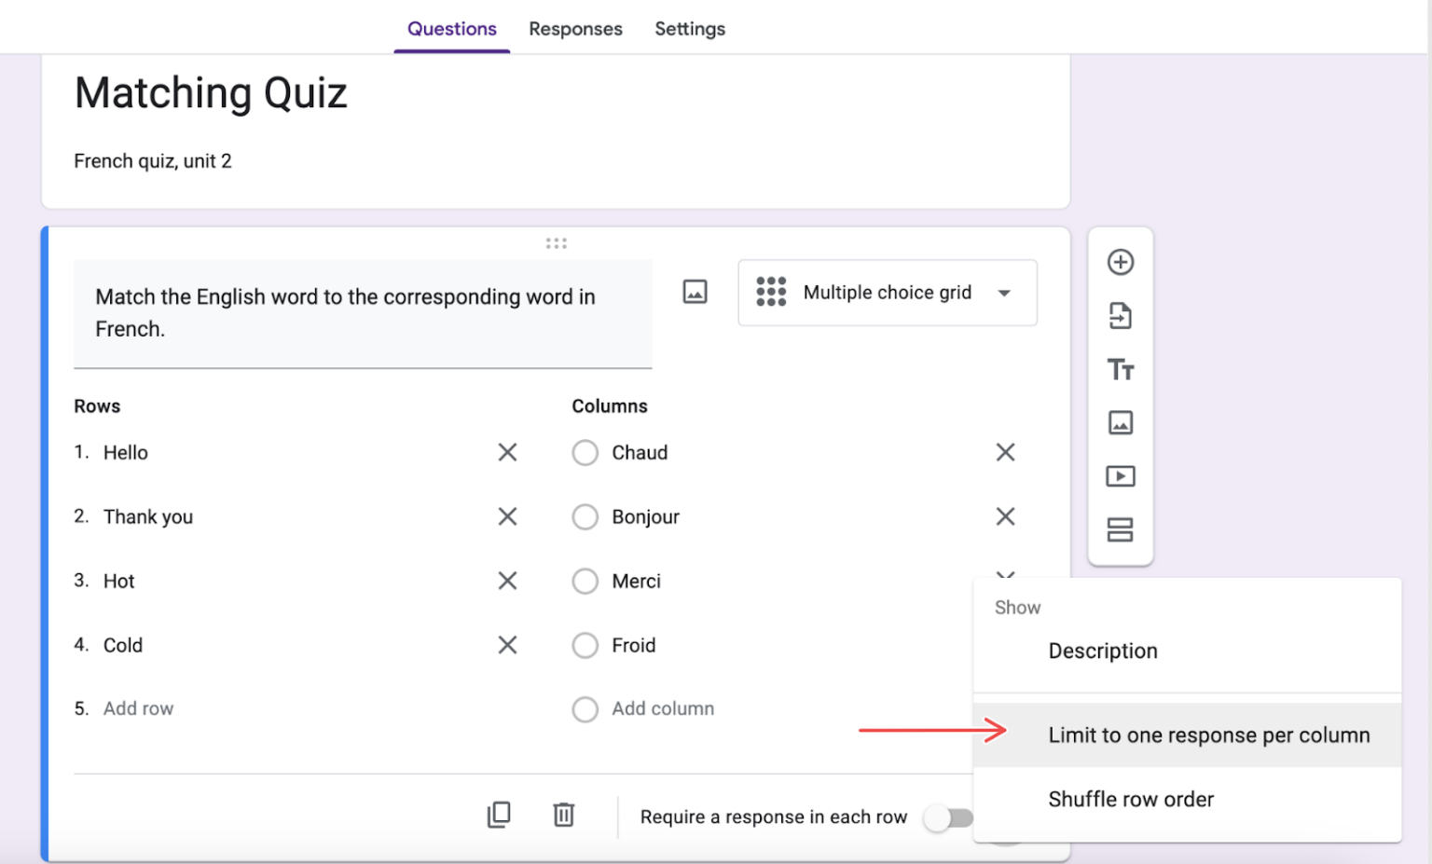1432x864 pixels.
Task: Add a new section with the section icon
Action: (x=1121, y=529)
